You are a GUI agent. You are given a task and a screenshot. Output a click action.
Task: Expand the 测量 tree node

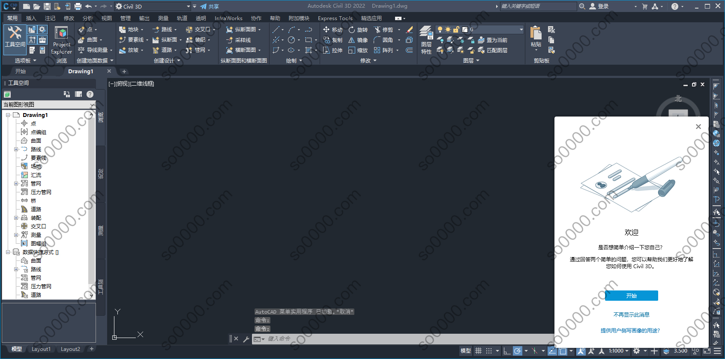pos(16,235)
